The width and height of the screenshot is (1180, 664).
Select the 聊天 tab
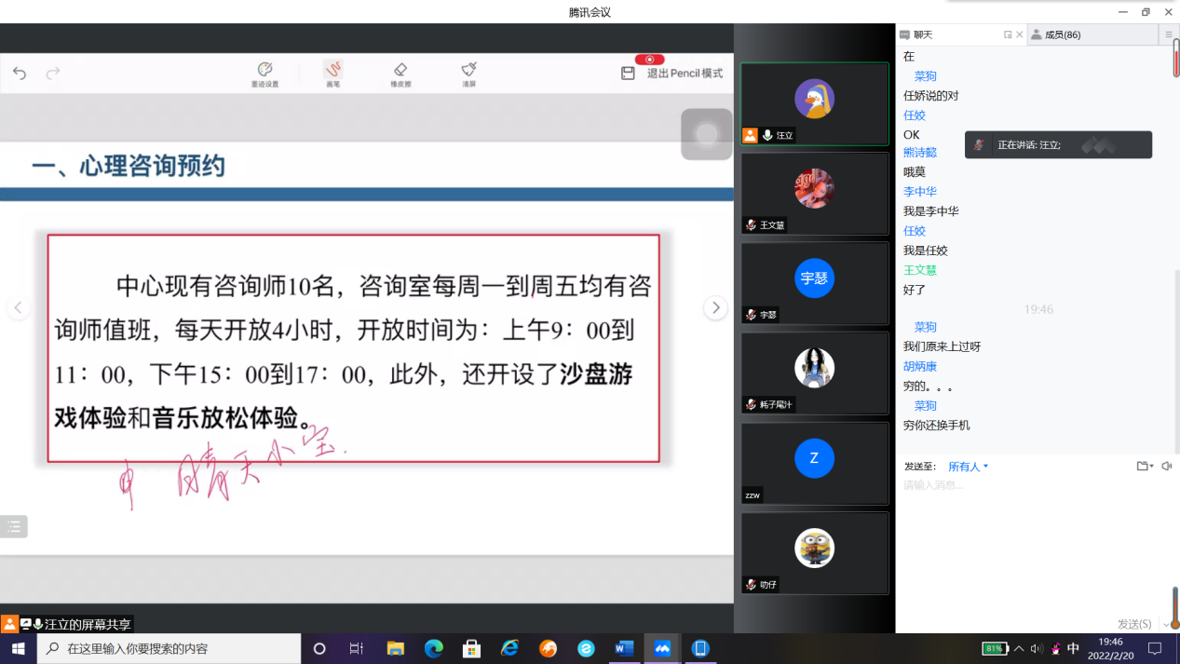click(x=922, y=34)
